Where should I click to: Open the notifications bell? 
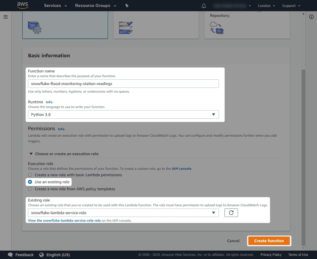point(204,6)
